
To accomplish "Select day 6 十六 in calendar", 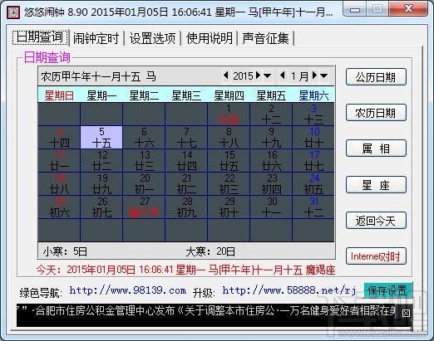I will pyautogui.click(x=144, y=137).
